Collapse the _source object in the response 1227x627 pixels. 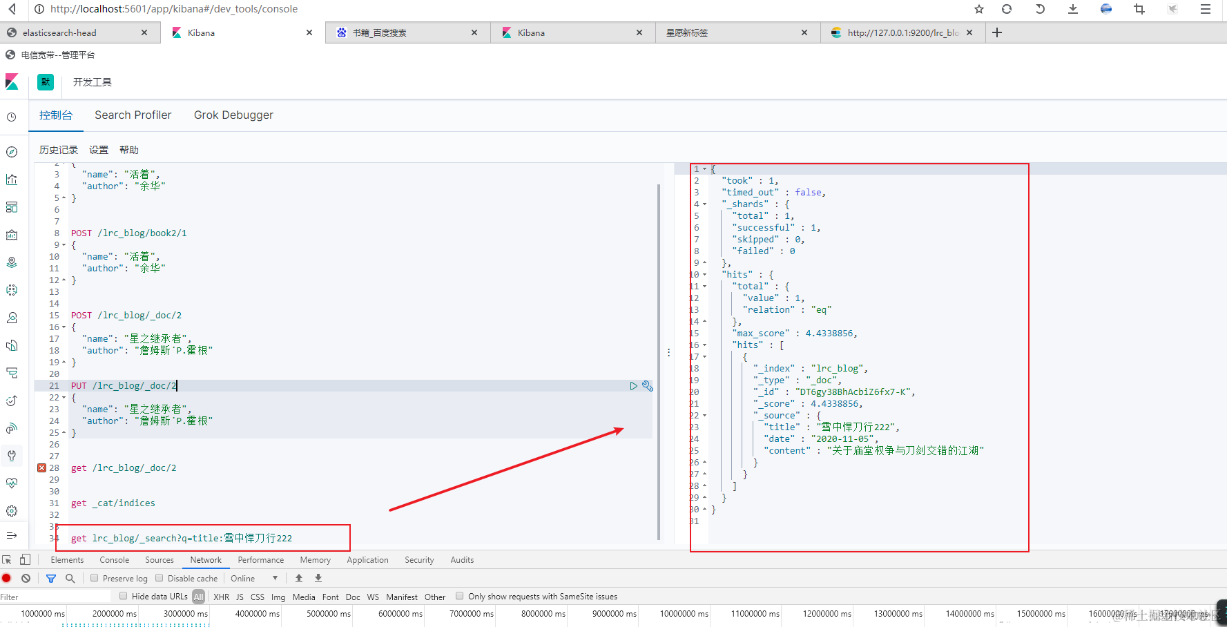click(704, 416)
